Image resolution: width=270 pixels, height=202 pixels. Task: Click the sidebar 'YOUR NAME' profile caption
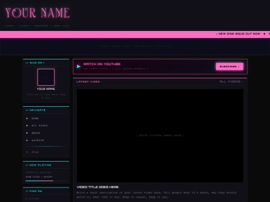click(46, 89)
